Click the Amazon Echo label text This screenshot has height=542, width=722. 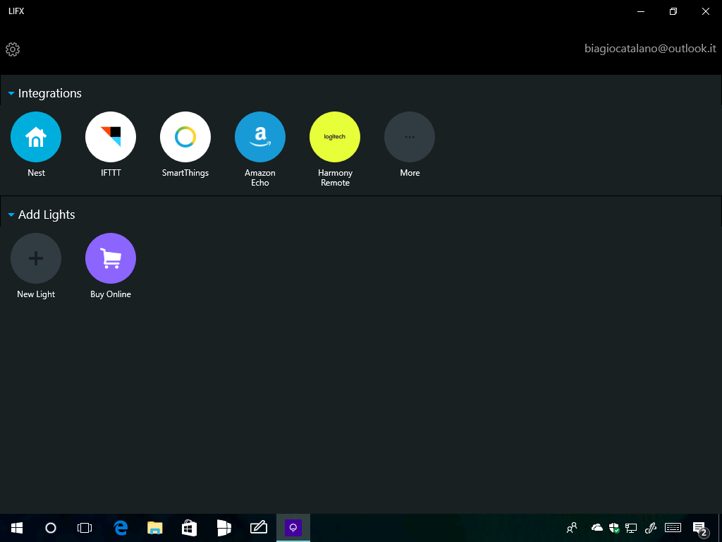coord(260,177)
